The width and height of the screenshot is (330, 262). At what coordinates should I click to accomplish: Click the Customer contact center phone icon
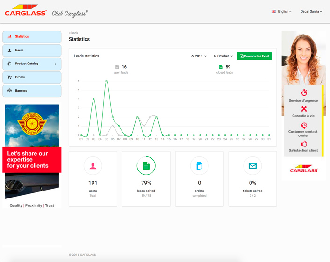303,126
